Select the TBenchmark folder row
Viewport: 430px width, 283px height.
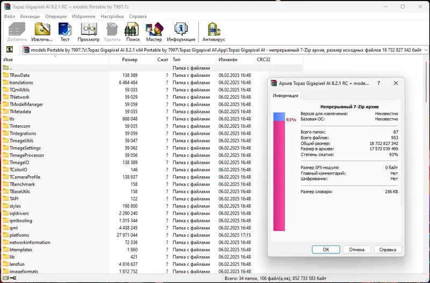(152, 184)
